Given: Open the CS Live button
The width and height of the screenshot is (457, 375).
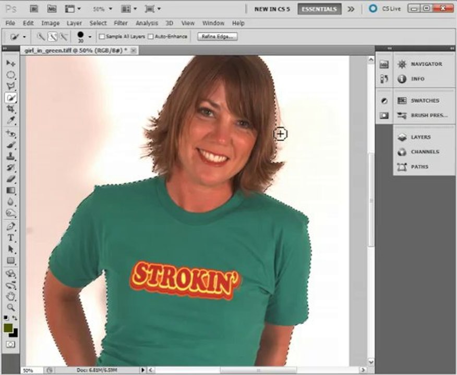Looking at the screenshot, I should 386,9.
